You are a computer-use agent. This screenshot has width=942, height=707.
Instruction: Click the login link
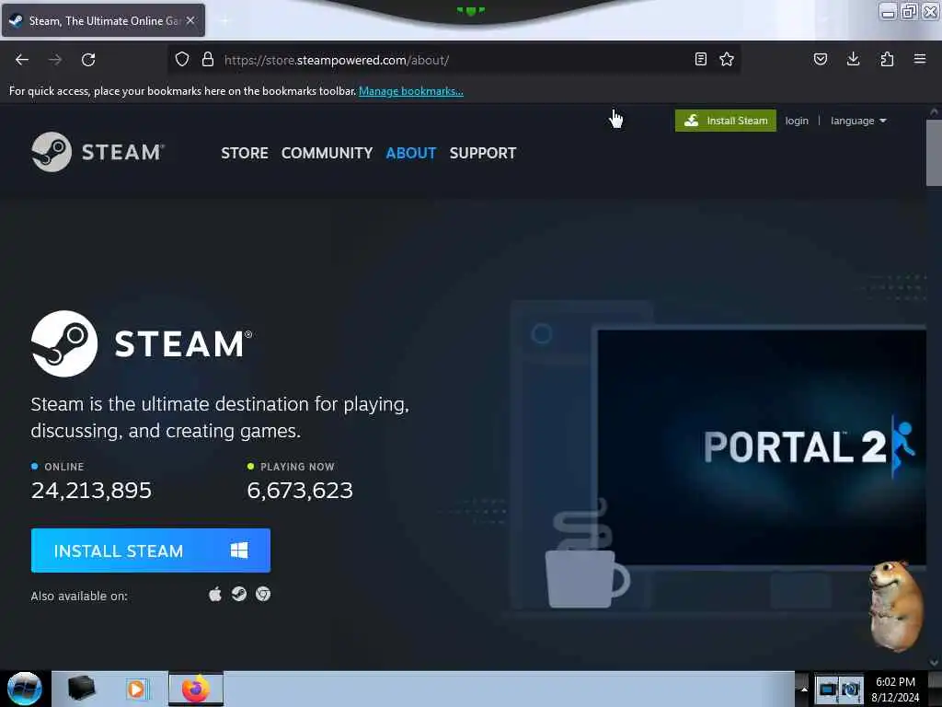[x=797, y=121]
